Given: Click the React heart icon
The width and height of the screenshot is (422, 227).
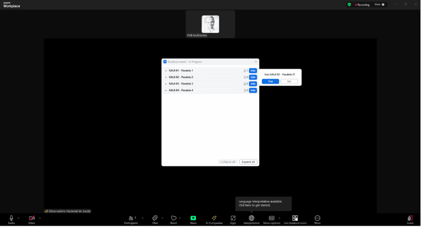Looking at the screenshot, I should 173,218.
